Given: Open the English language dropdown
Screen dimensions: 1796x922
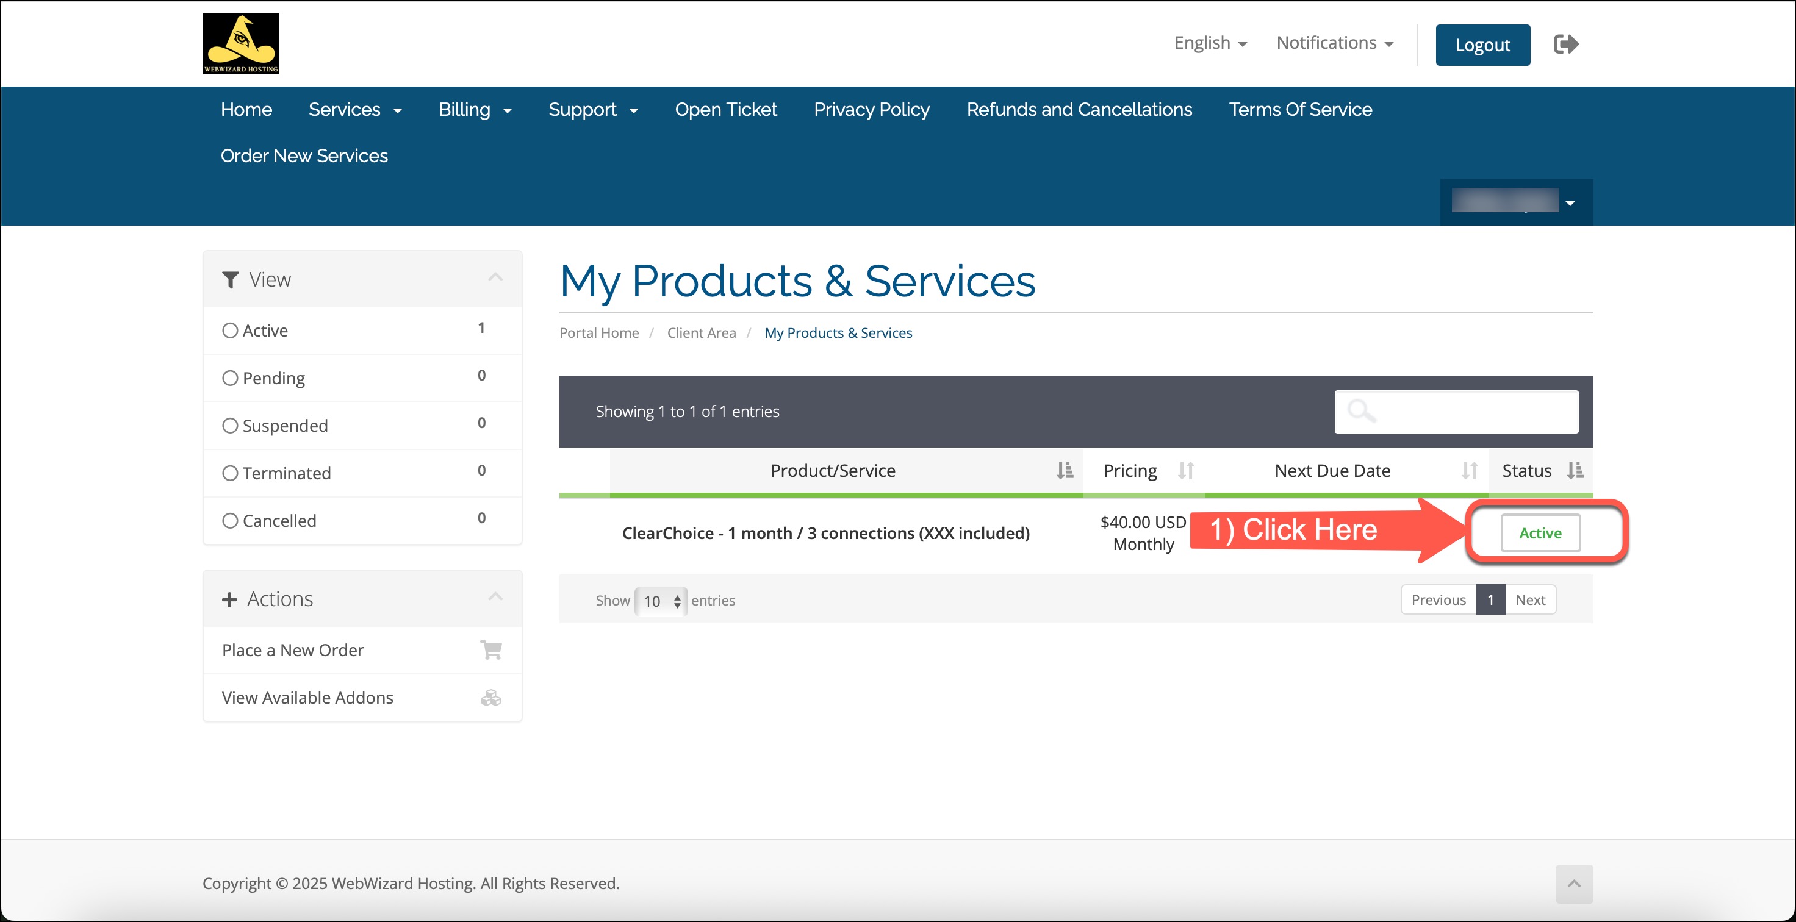Looking at the screenshot, I should pos(1210,43).
